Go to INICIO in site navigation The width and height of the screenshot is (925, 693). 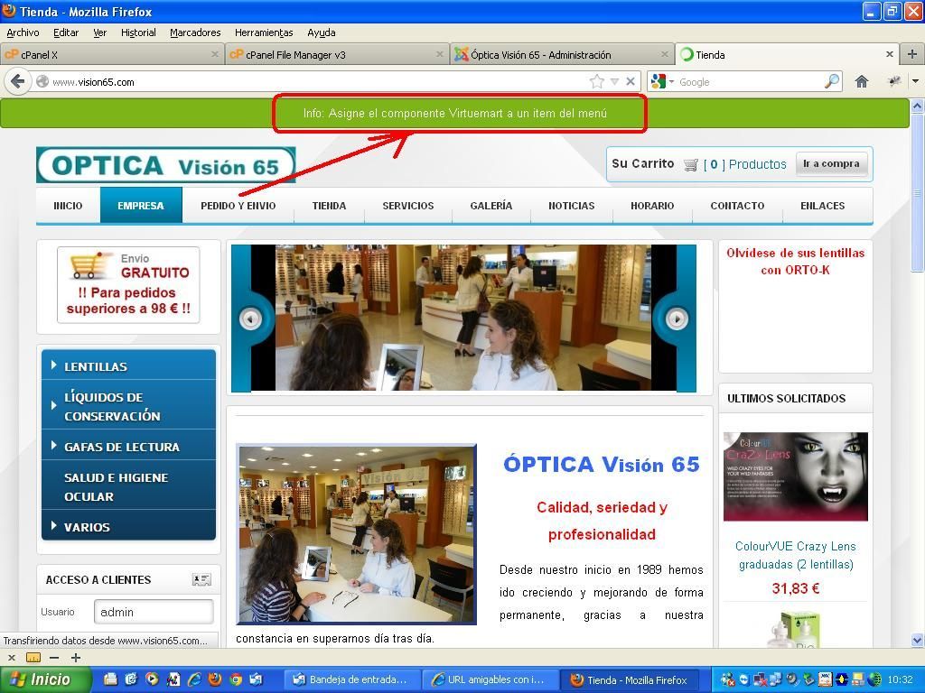(x=68, y=206)
